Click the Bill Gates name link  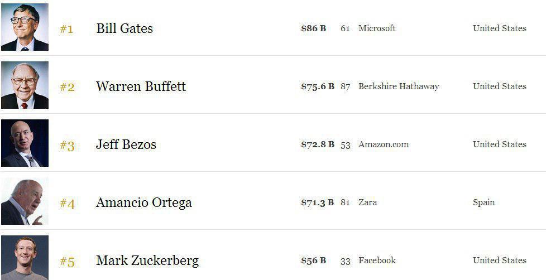(x=124, y=28)
